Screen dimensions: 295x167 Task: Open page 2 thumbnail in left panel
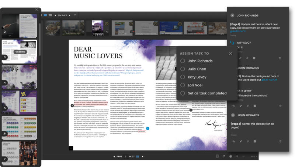coord(20,26)
